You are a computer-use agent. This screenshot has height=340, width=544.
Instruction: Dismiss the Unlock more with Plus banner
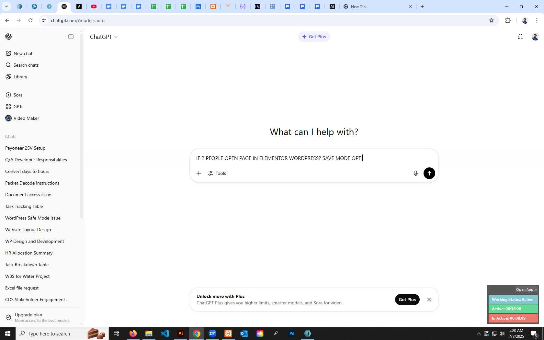pyautogui.click(x=429, y=300)
